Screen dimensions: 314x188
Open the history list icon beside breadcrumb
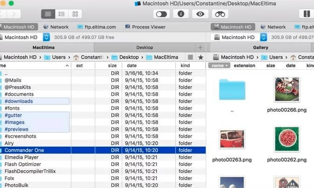point(190,57)
